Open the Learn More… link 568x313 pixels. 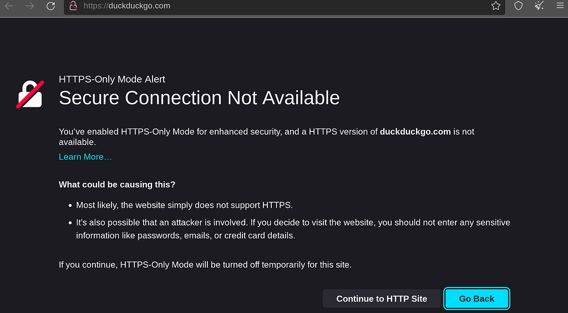(x=85, y=157)
